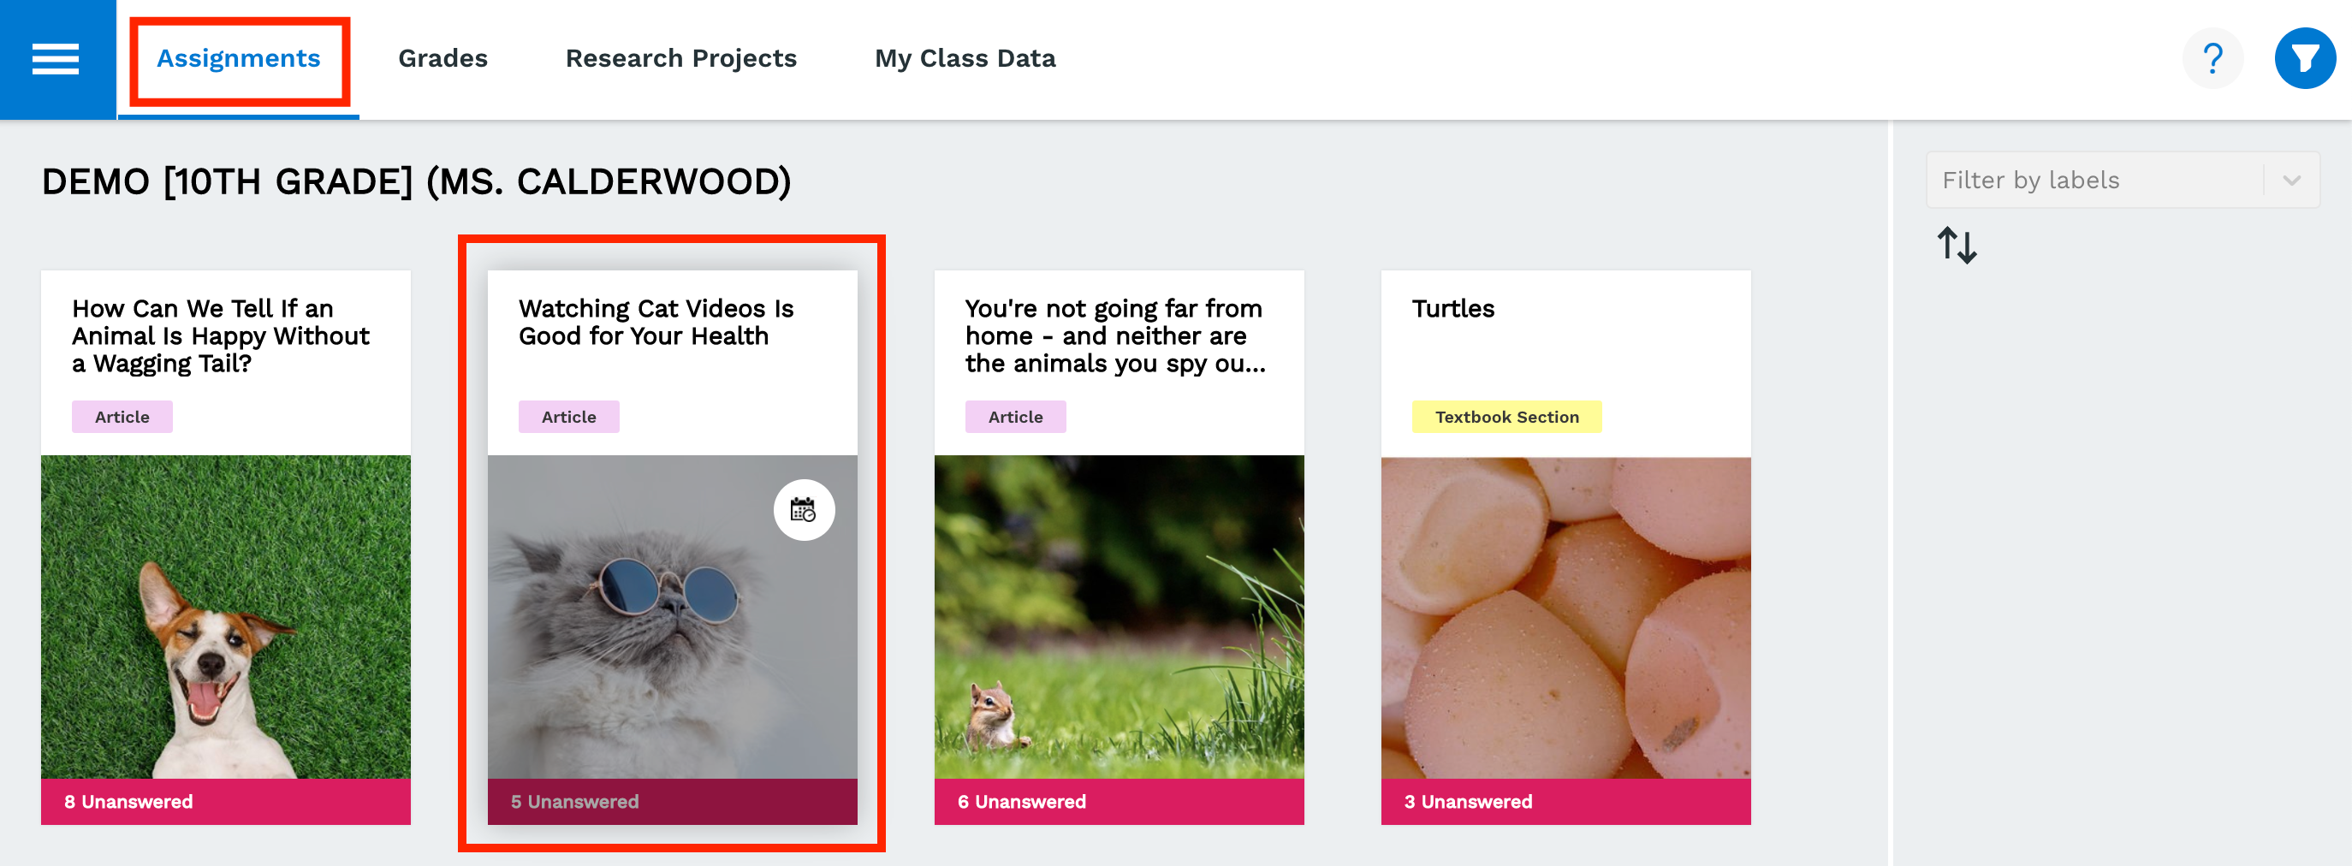This screenshot has width=2352, height=866.
Task: Click the Article label on chipmunk card
Action: click(x=1015, y=417)
